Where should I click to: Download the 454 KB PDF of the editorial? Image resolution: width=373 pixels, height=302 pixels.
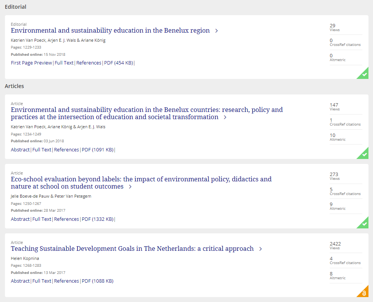coord(118,63)
